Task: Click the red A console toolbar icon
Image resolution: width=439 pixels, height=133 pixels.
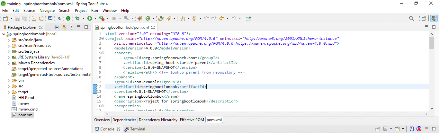Action: tap(419, 129)
